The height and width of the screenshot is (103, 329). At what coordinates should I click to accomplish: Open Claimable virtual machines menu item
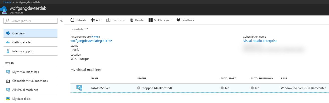tap(30, 81)
